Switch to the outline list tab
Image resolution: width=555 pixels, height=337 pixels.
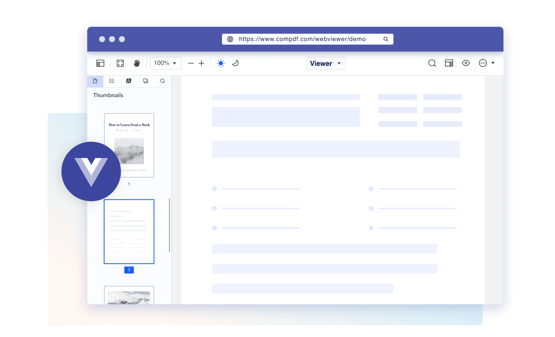point(112,81)
